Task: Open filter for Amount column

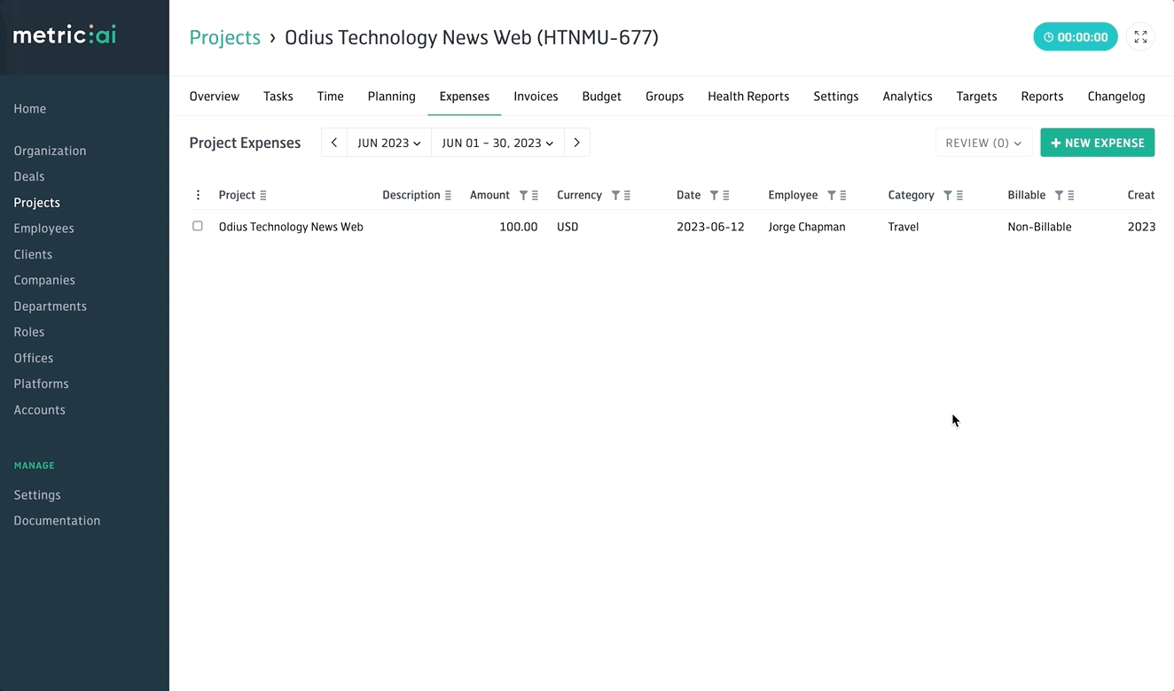Action: (x=523, y=196)
